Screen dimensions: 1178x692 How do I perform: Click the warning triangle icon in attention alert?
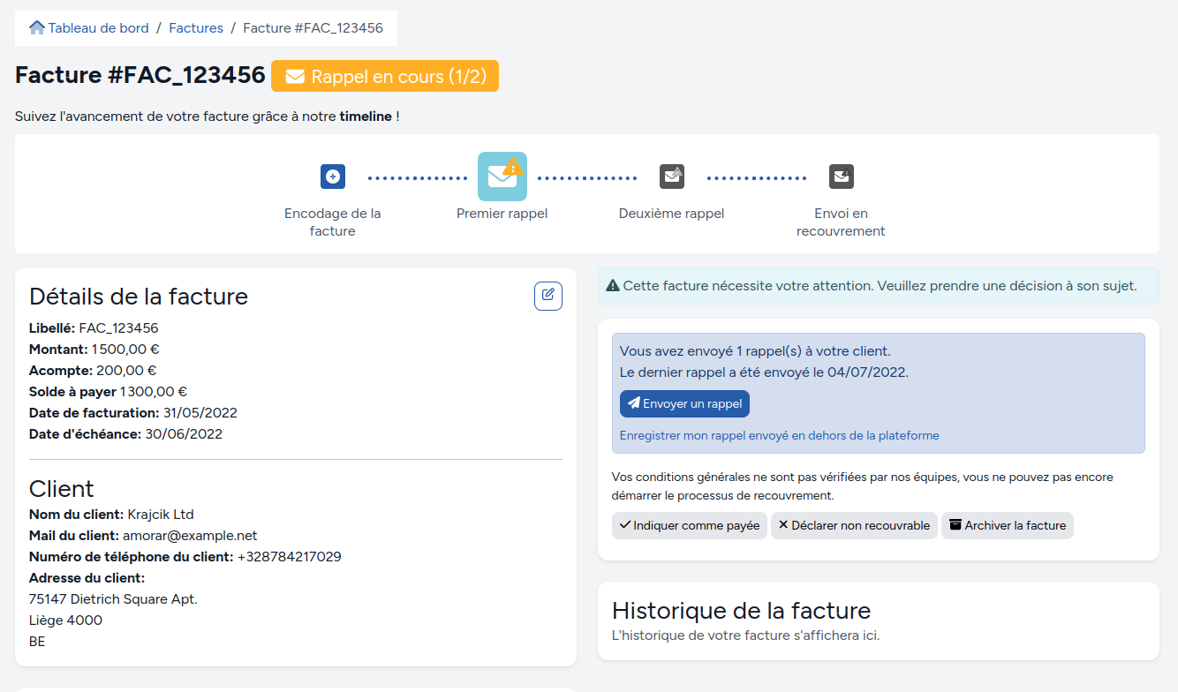click(613, 286)
